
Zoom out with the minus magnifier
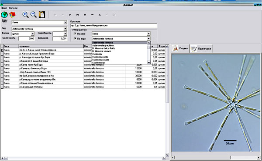(34, 15)
